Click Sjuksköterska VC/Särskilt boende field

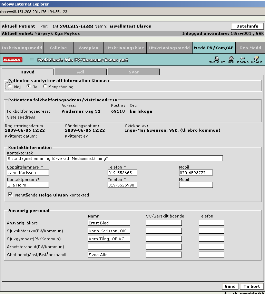164,231
